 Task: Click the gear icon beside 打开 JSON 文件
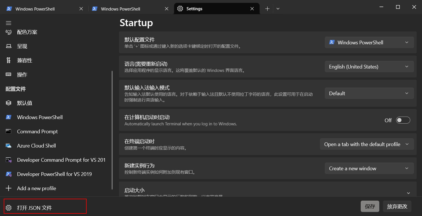(x=9, y=208)
